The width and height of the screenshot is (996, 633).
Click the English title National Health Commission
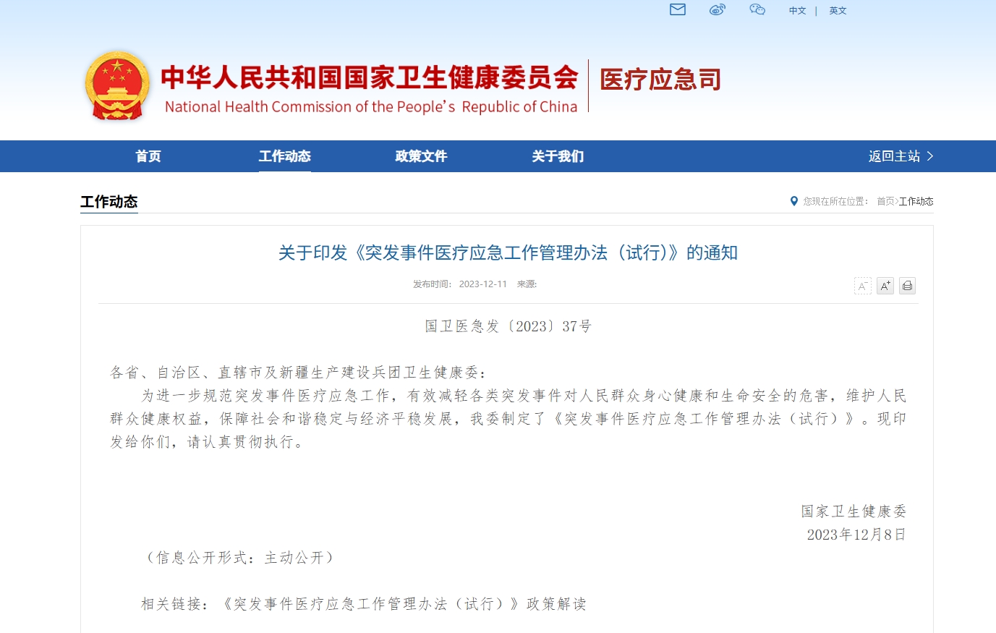[x=371, y=107]
